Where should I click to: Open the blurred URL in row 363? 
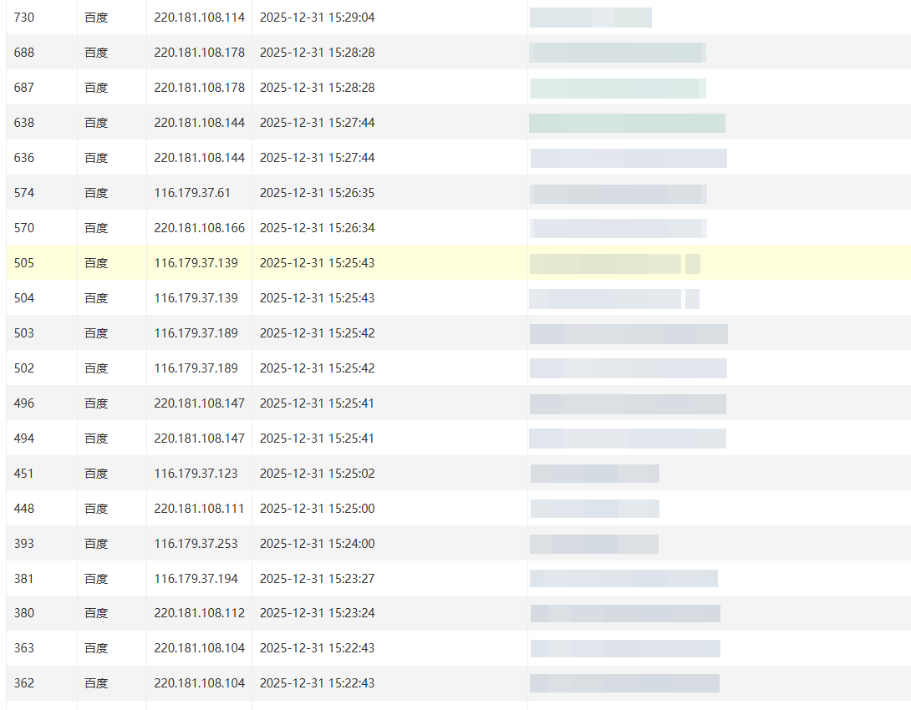click(x=624, y=649)
